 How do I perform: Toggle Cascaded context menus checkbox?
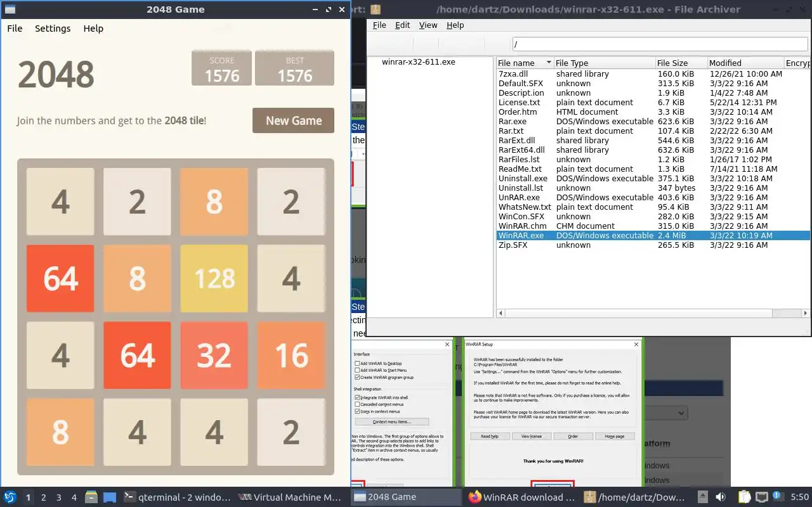358,404
